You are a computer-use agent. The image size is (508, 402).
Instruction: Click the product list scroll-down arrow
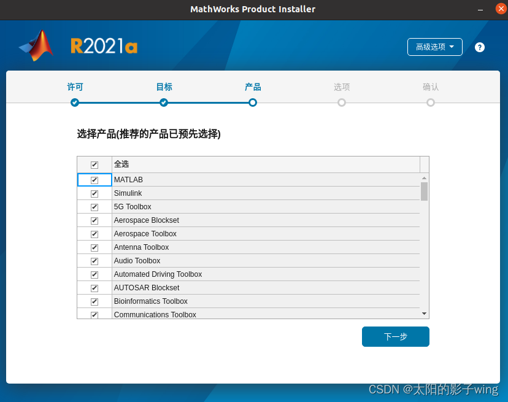(424, 314)
